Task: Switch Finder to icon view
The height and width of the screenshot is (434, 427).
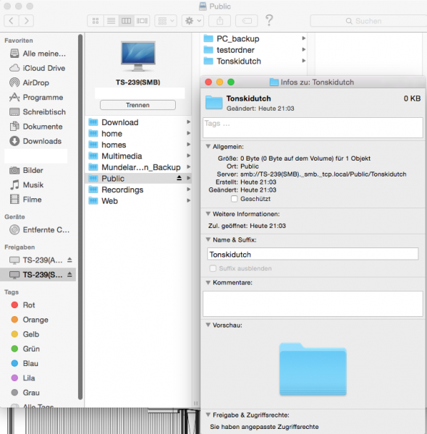Action: coord(96,21)
